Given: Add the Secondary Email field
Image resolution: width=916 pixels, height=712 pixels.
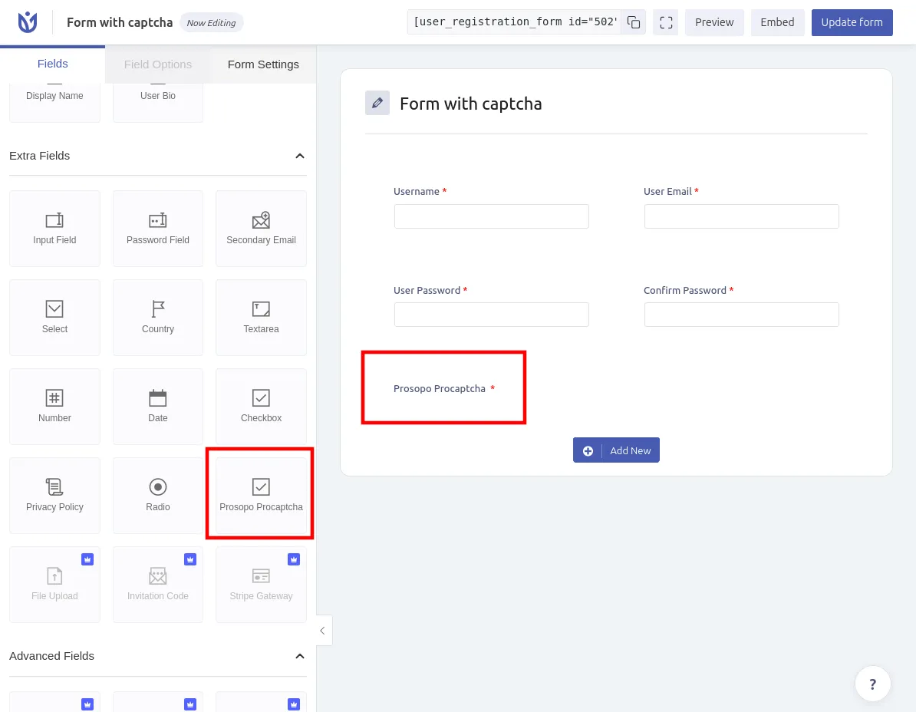Looking at the screenshot, I should point(261,229).
